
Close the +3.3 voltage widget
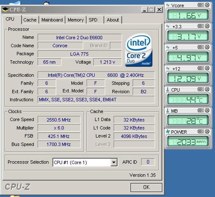click(x=207, y=26)
